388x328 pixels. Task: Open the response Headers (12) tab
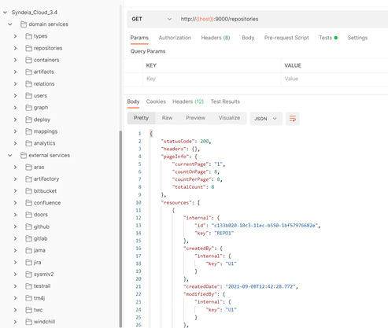click(188, 101)
